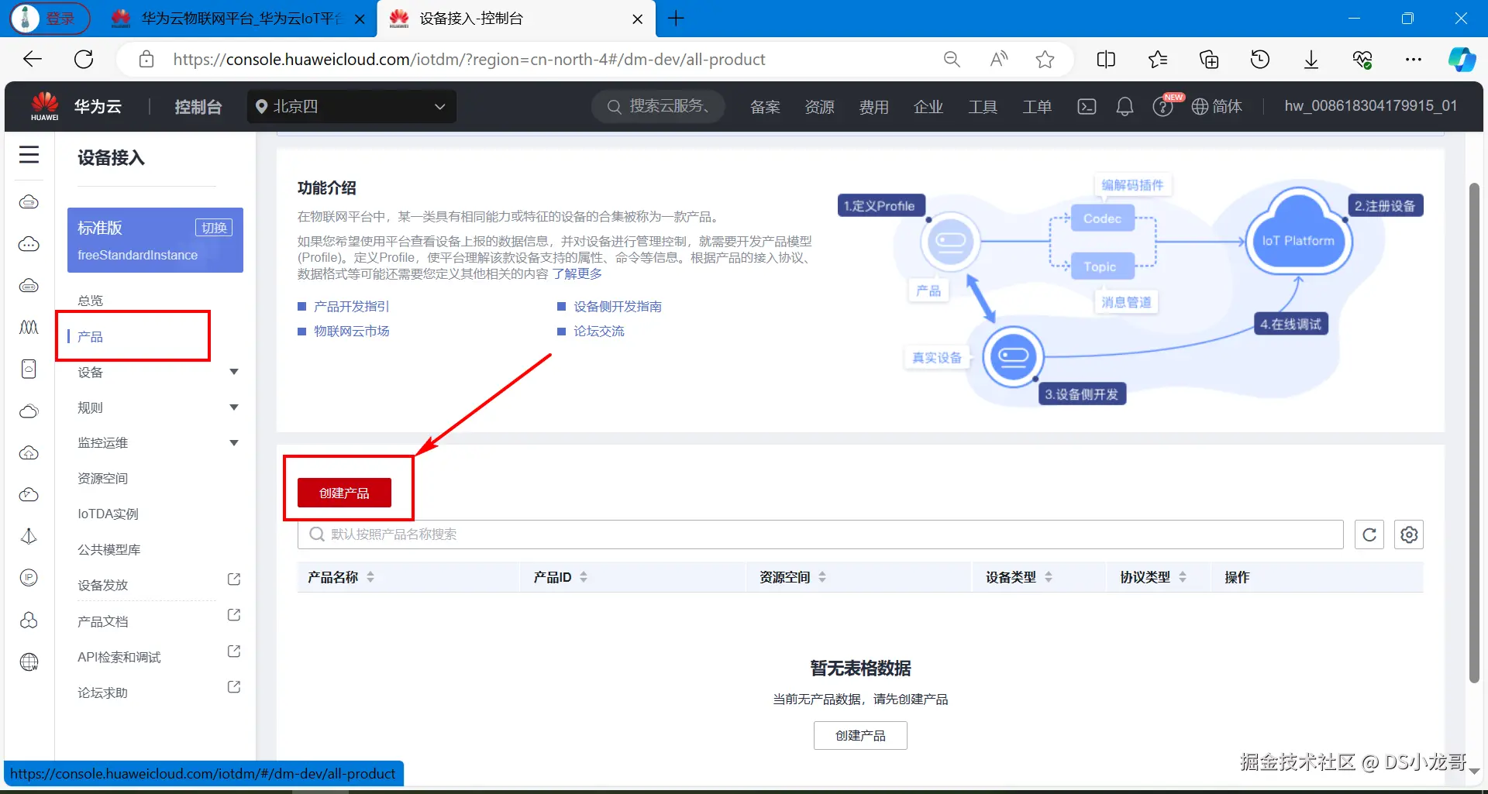
Task: Click the page vertical scrollbar
Action: click(1474, 434)
